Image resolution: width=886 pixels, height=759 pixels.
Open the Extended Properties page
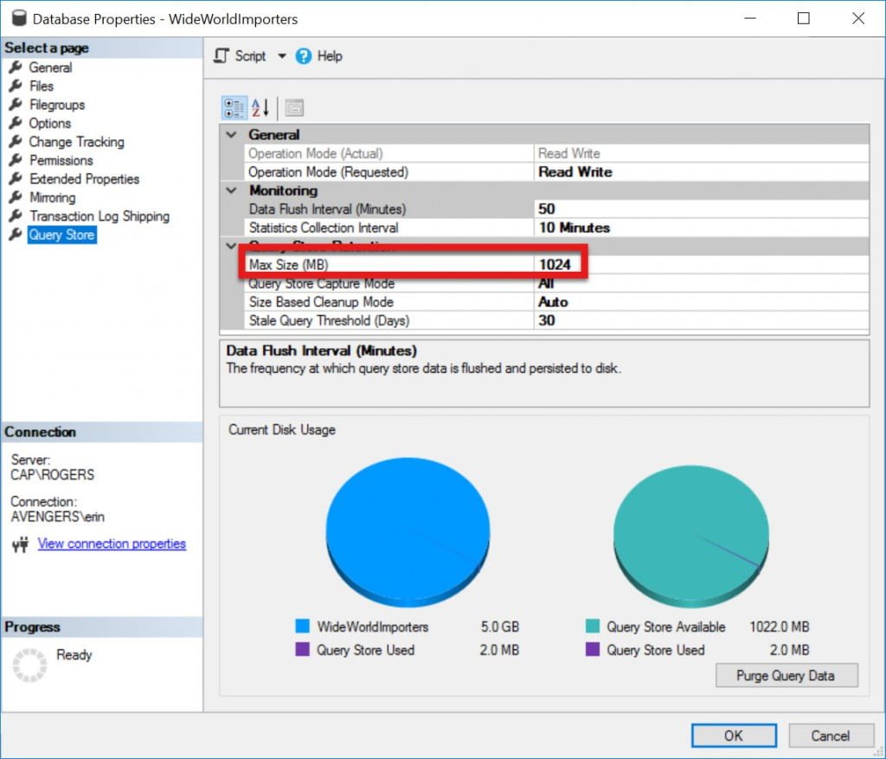tap(84, 178)
